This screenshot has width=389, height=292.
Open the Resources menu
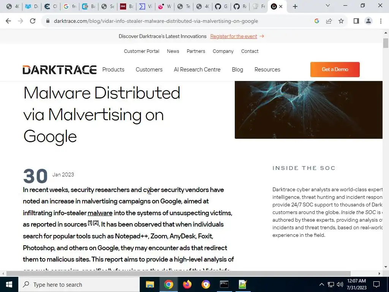[x=267, y=70]
